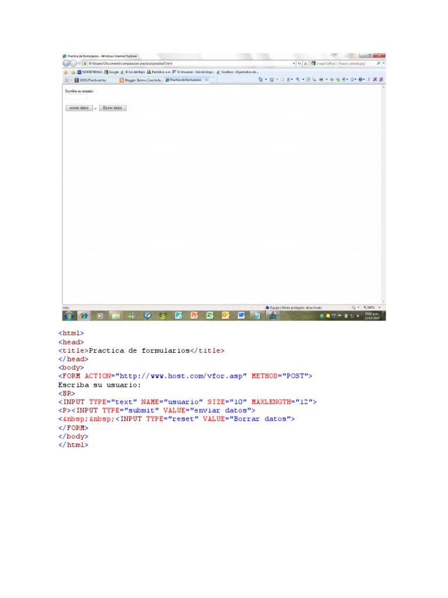Screen dimensions: 448x598
Task: Switch to the 101012PracticasHoy tab
Action: click(x=95, y=80)
